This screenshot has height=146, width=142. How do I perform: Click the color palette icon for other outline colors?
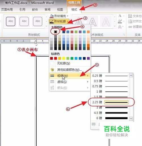[52, 70]
